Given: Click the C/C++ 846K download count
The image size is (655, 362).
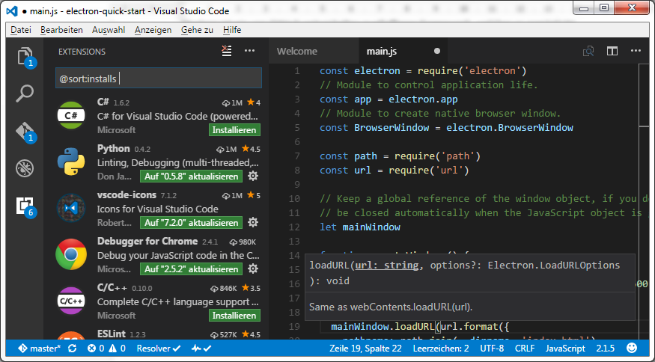Looking at the screenshot, I should point(224,288).
